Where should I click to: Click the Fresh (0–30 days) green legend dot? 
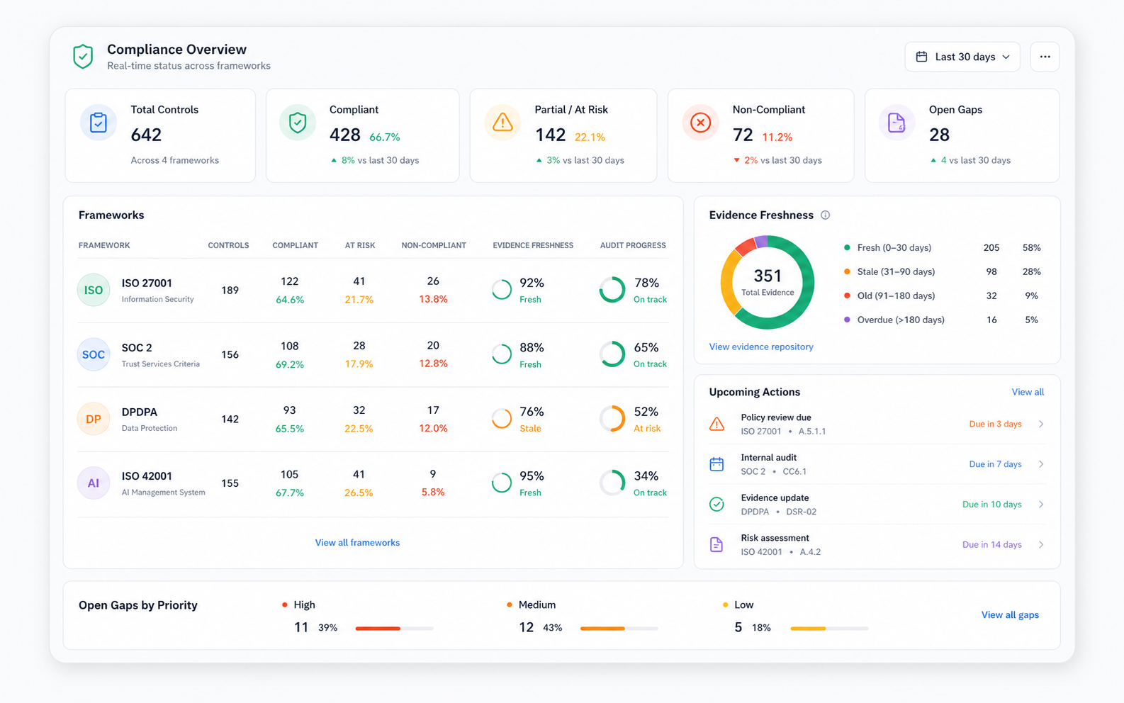(847, 247)
